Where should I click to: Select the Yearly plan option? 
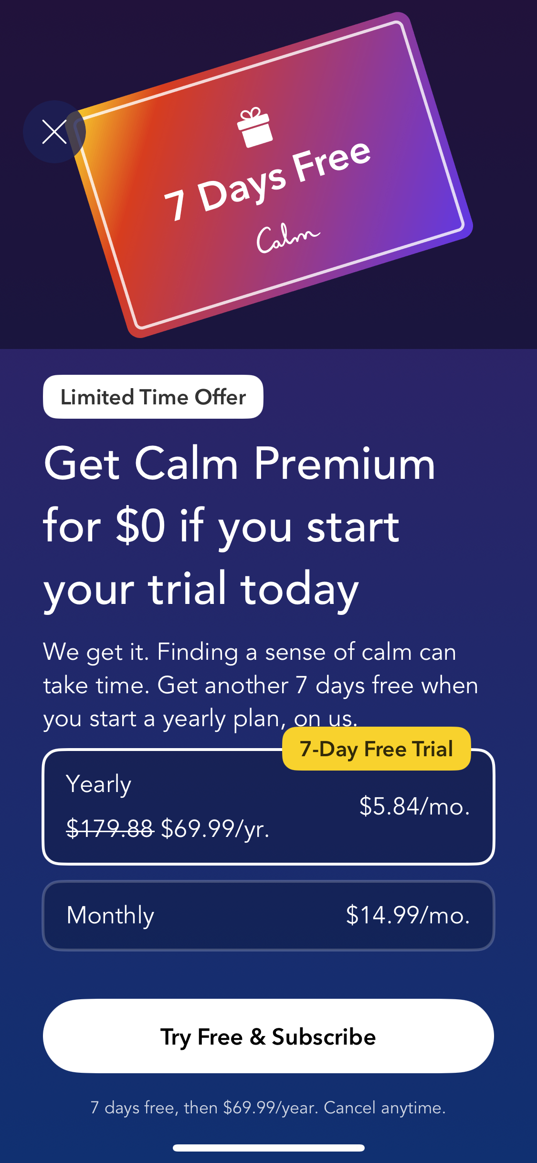click(268, 807)
